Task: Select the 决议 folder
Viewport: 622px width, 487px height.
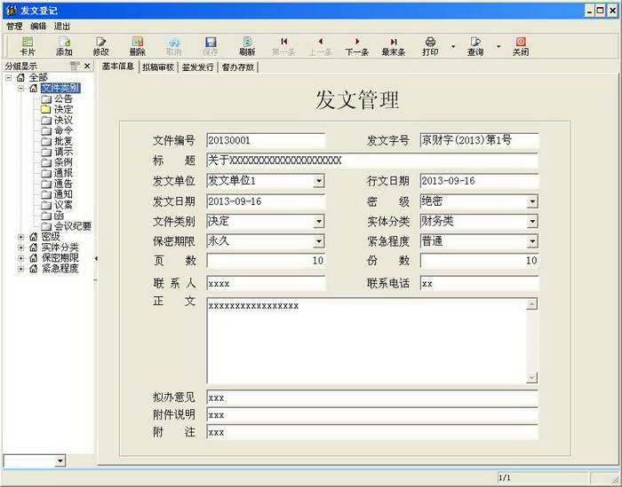Action: [57, 120]
